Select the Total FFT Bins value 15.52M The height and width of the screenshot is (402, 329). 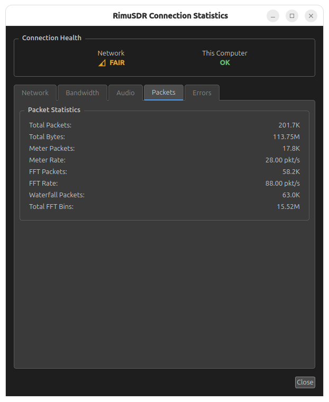[x=288, y=207]
